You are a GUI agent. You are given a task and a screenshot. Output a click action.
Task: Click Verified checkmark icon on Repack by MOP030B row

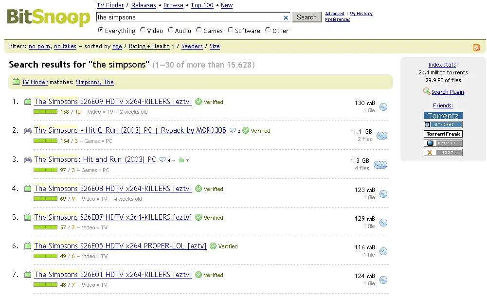click(x=246, y=131)
